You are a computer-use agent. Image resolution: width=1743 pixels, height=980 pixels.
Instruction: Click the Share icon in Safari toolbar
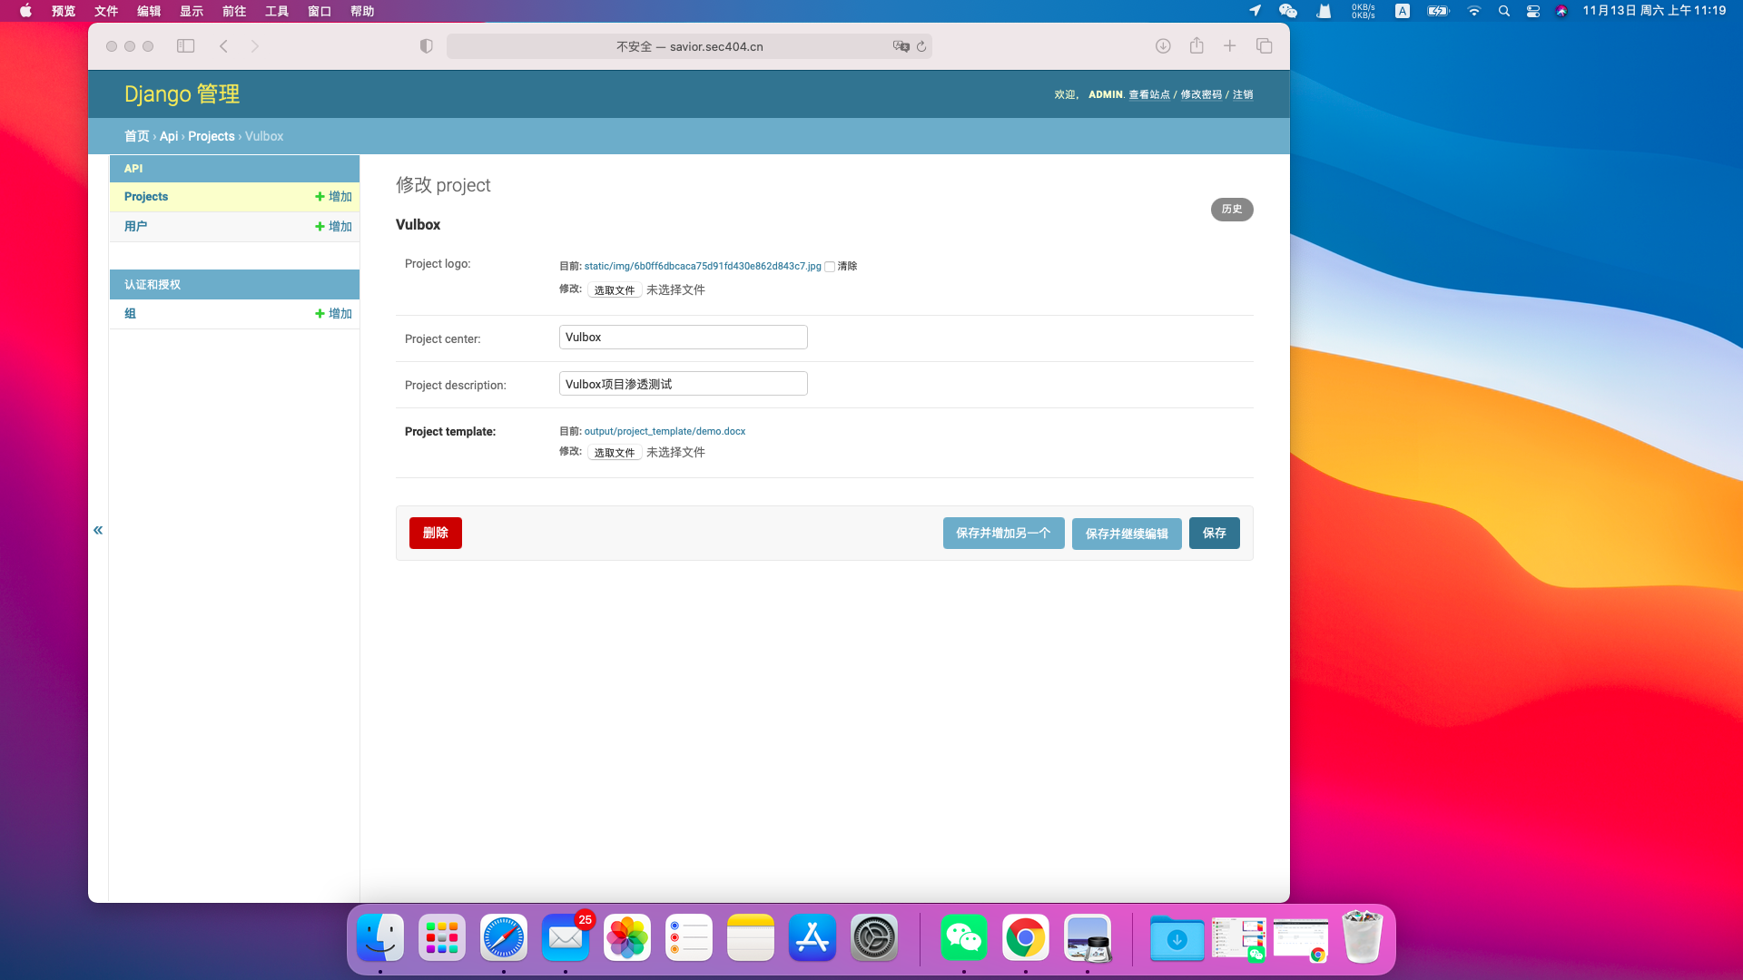pos(1196,46)
